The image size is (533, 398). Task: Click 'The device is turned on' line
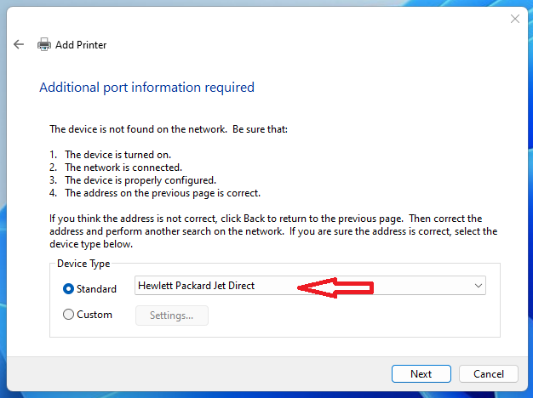(x=117, y=155)
